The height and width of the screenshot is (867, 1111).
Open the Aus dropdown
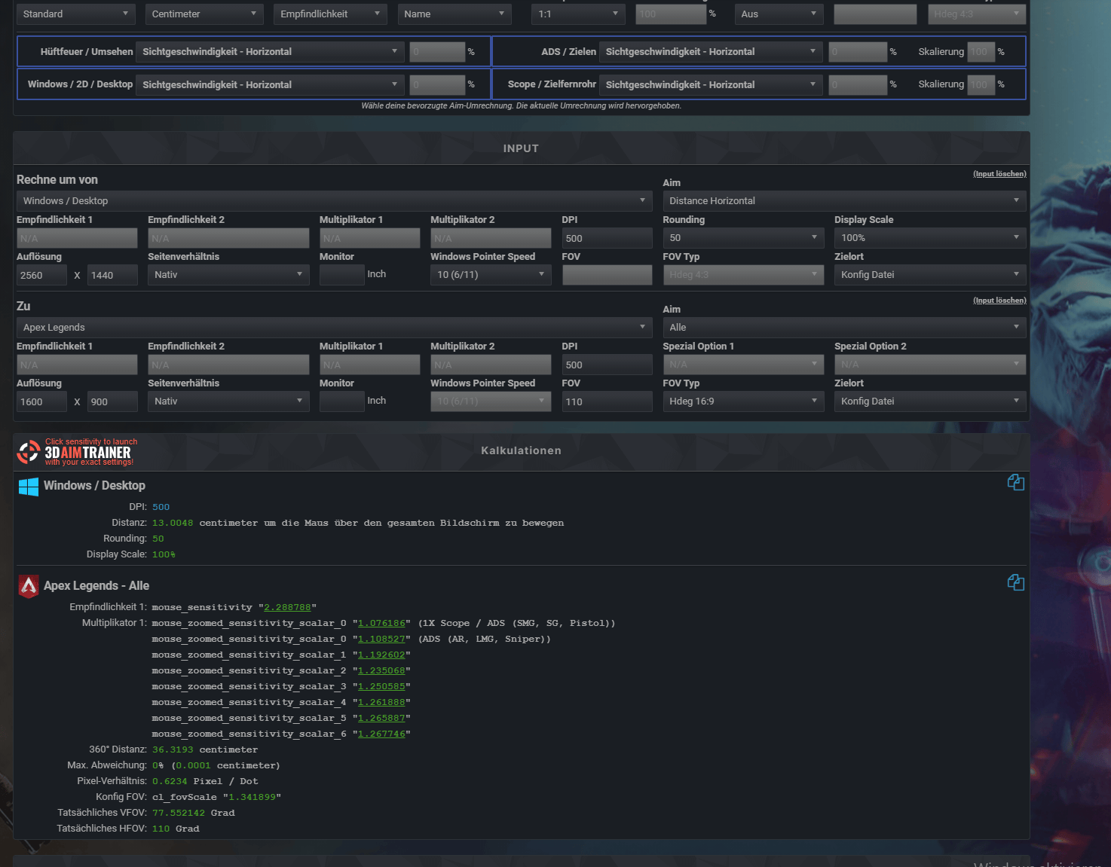pos(780,14)
